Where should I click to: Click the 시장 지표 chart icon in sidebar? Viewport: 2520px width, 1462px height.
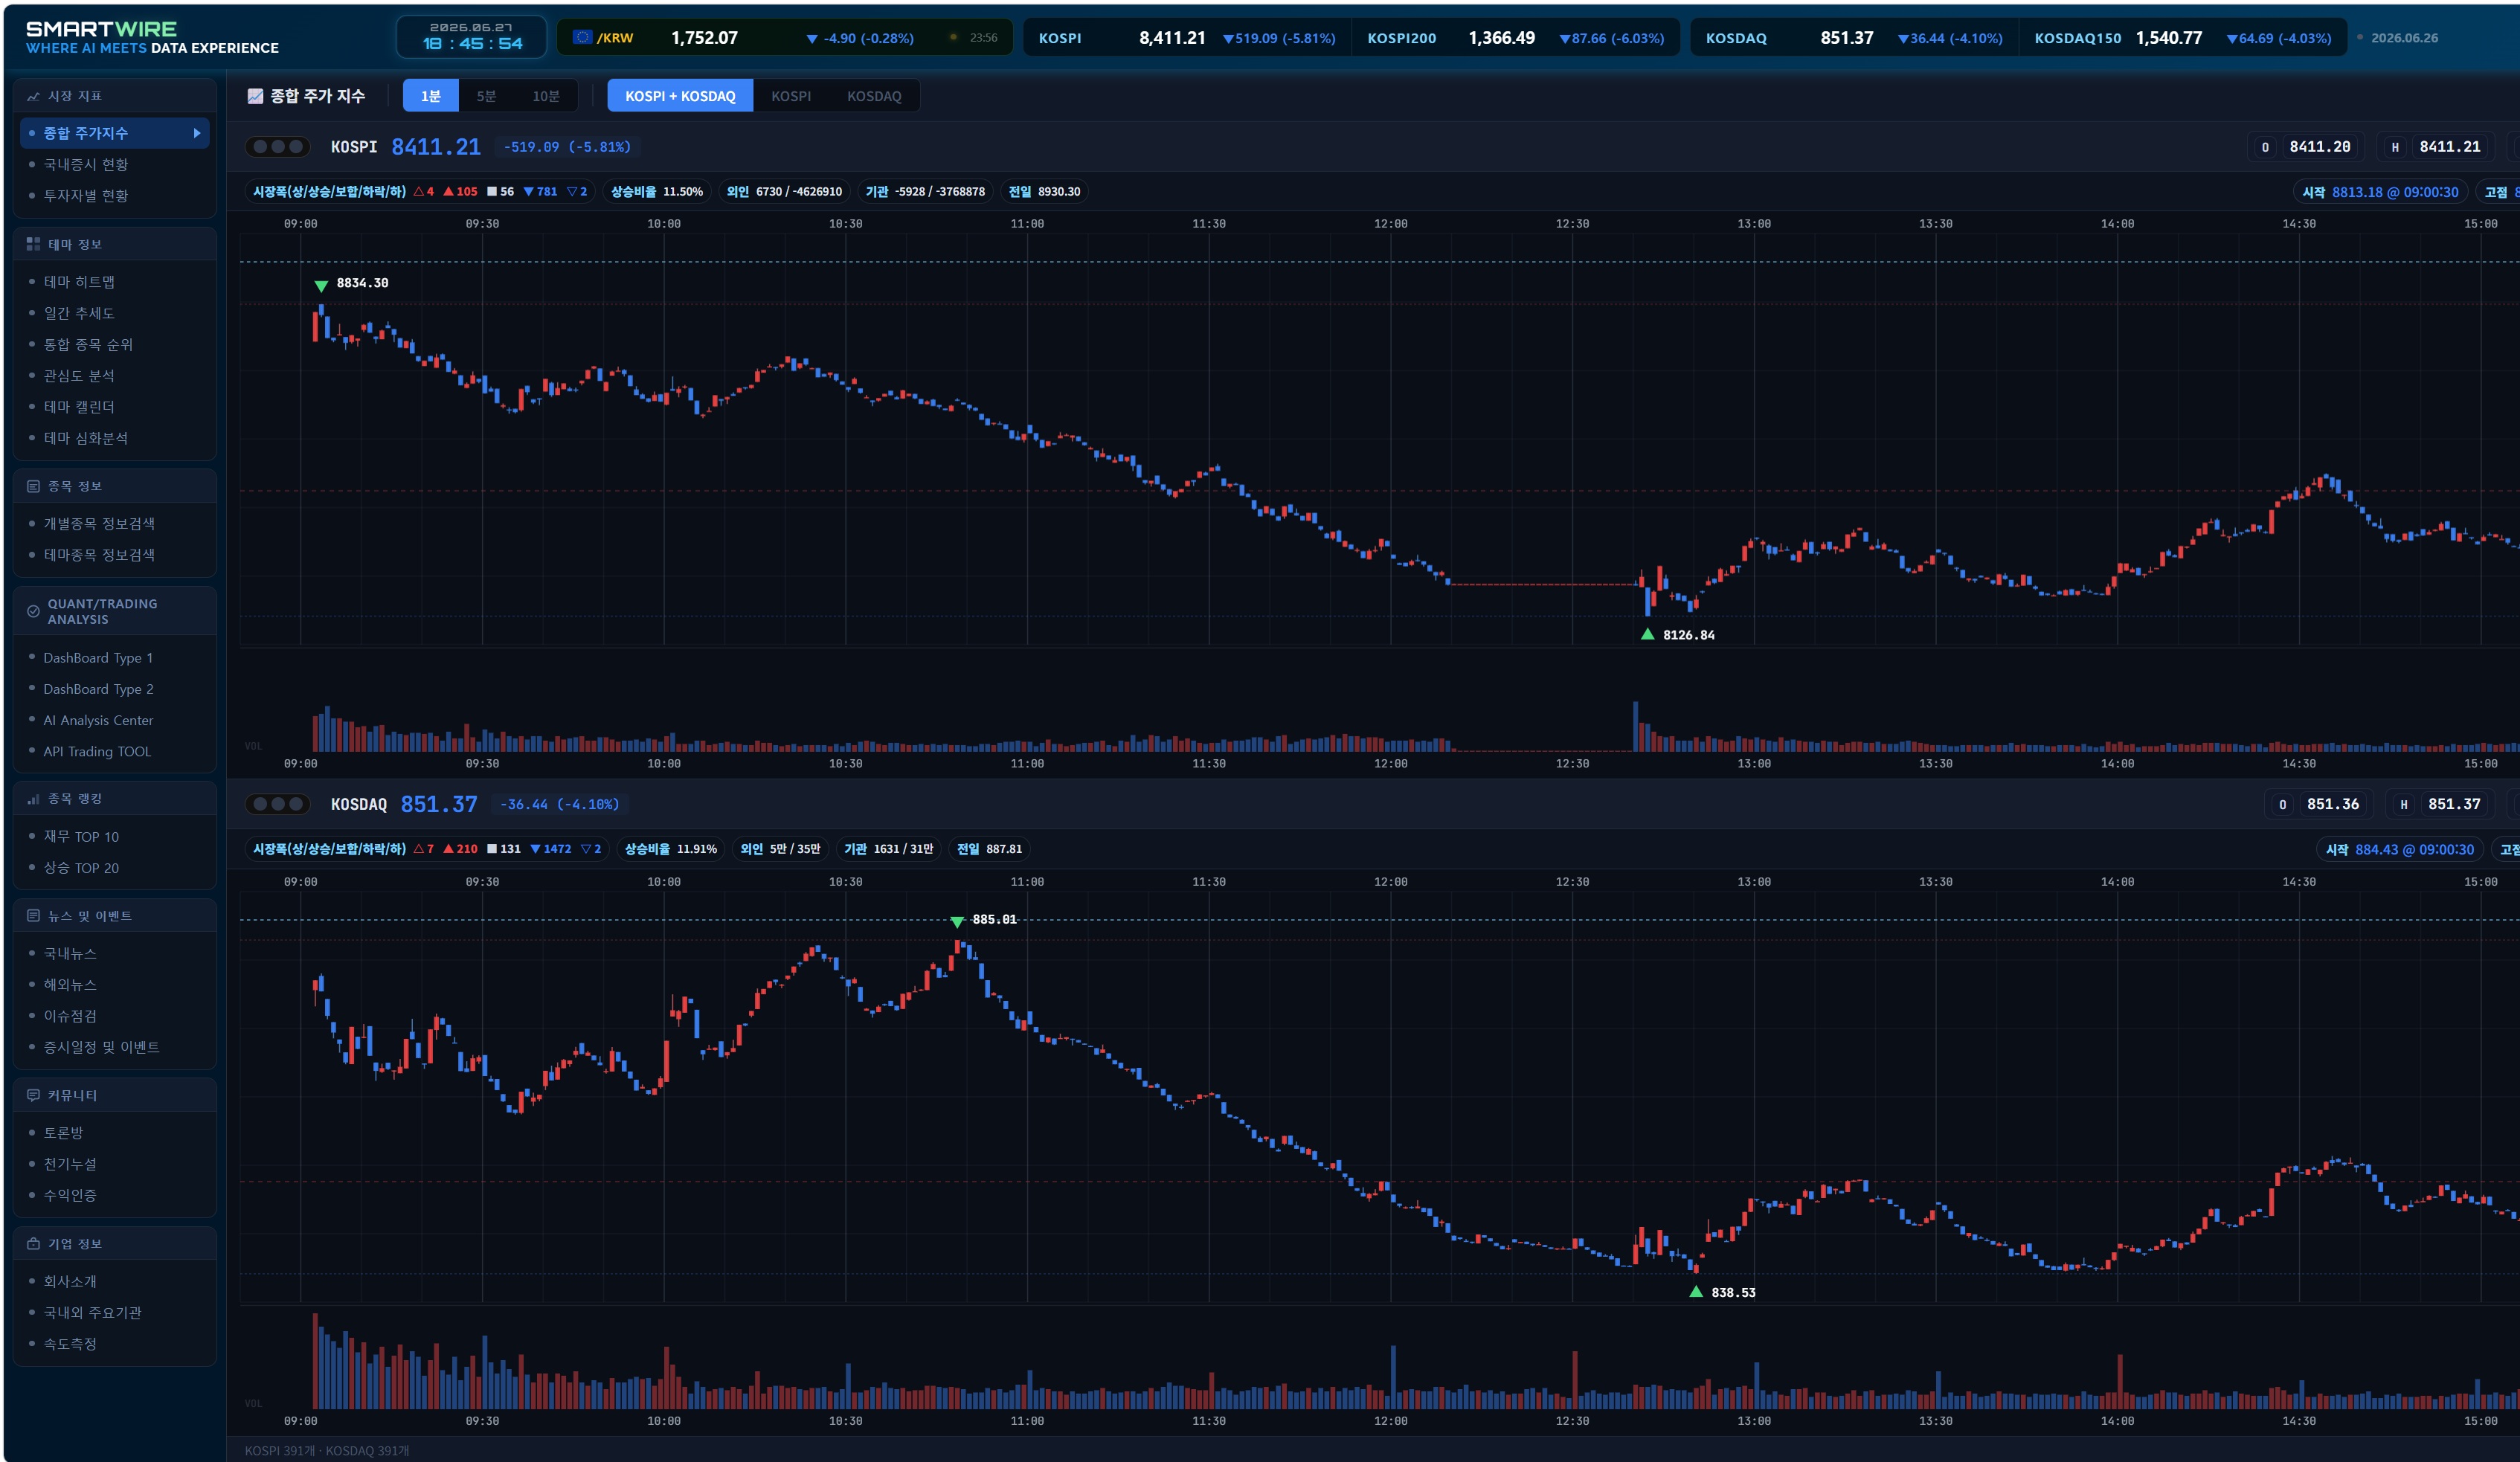click(x=33, y=96)
